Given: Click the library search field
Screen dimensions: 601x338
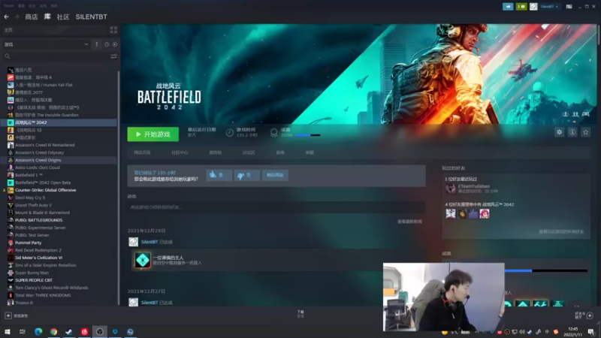Looking at the screenshot, I should [58, 56].
